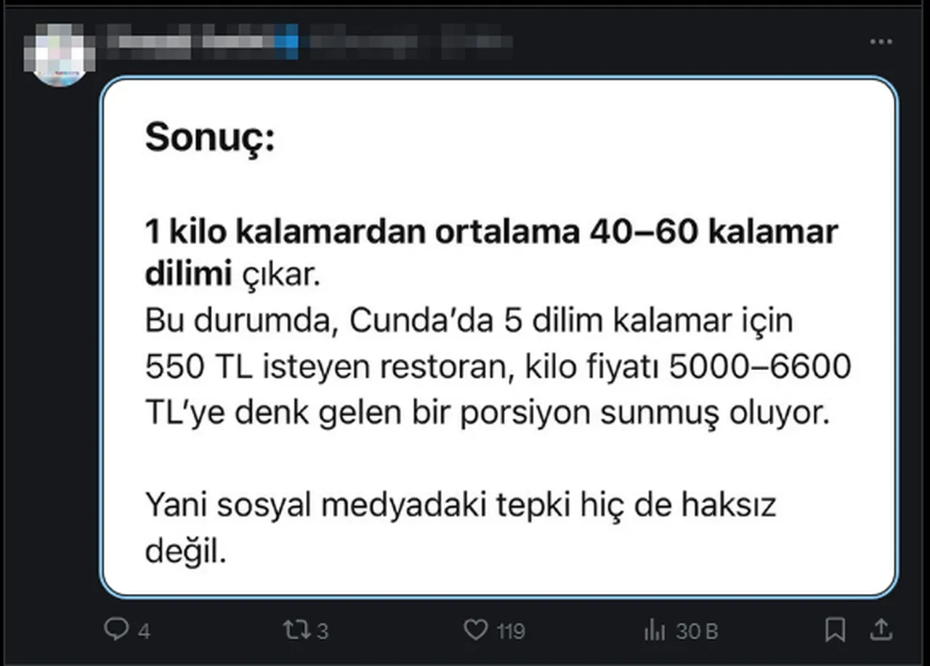Click the repost count 3

[x=321, y=630]
